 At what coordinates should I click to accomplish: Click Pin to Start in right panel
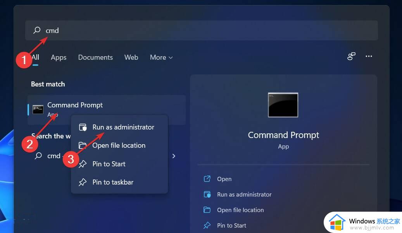232,226
